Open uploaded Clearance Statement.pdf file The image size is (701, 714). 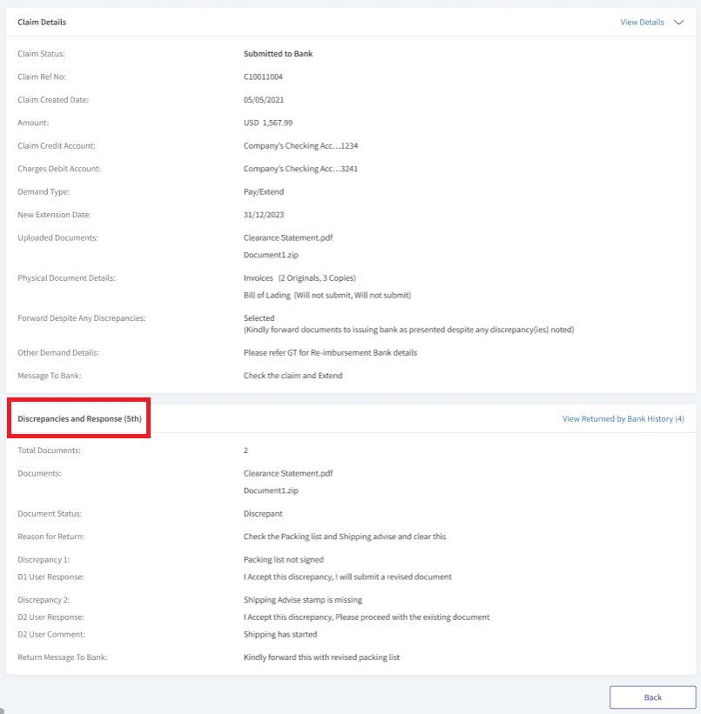tap(288, 237)
